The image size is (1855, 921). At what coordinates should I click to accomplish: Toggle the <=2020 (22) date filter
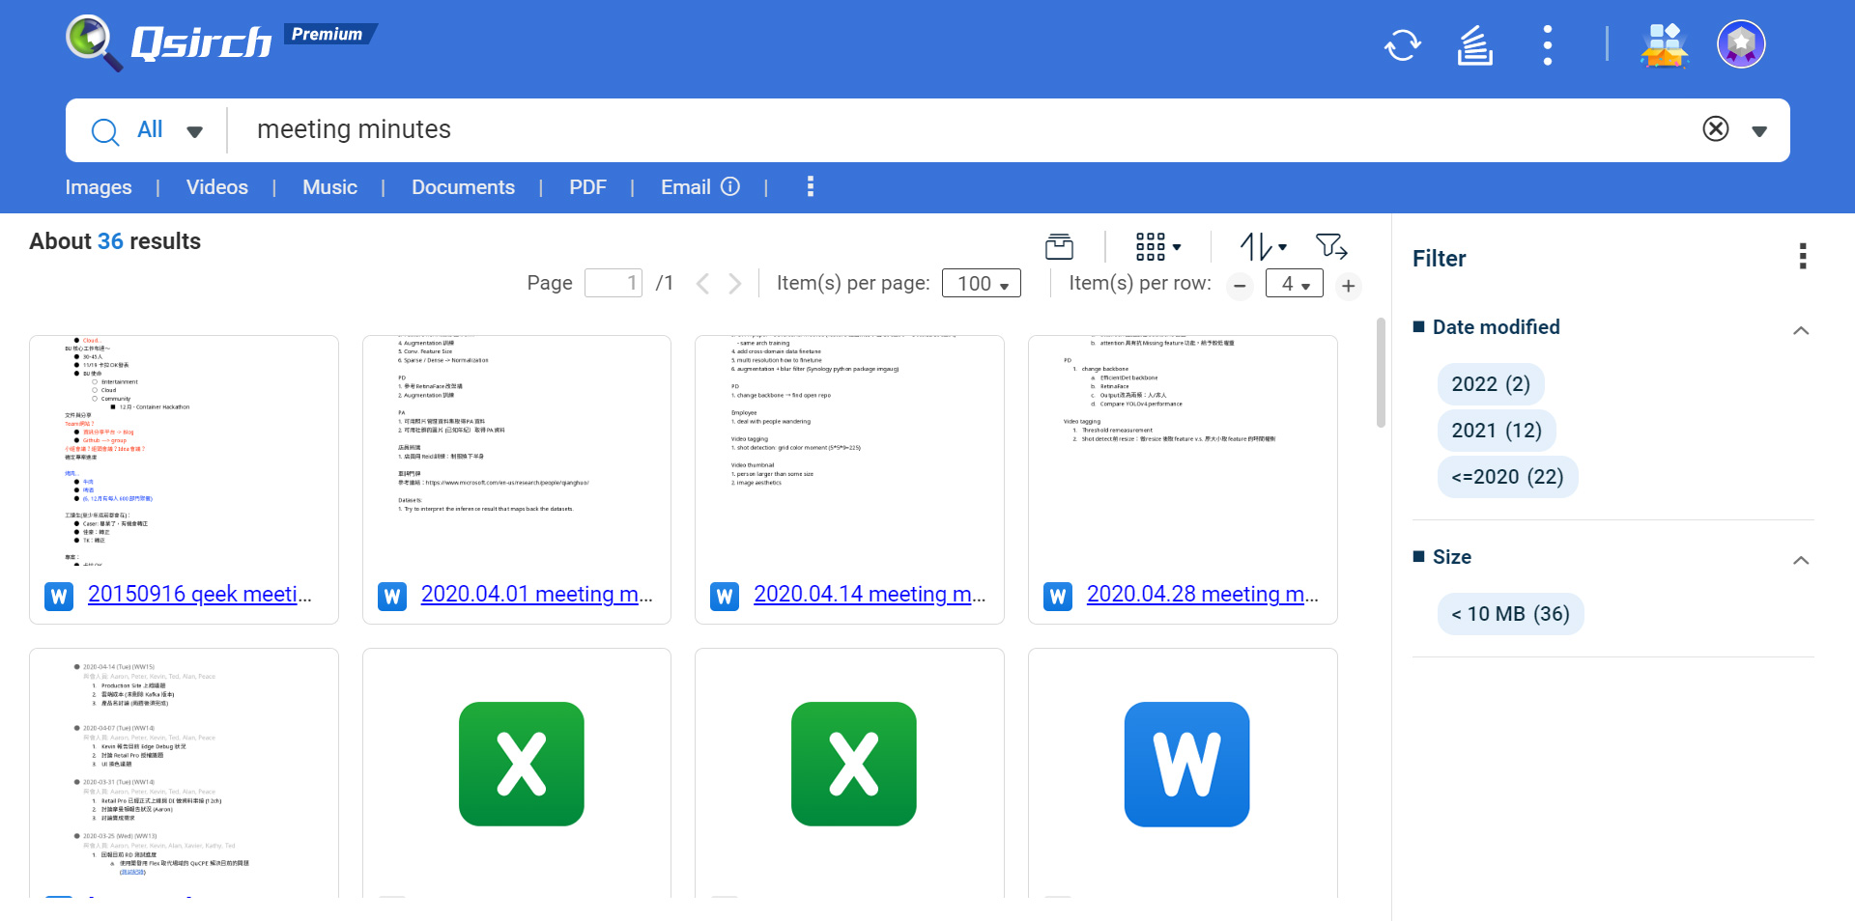click(1506, 477)
